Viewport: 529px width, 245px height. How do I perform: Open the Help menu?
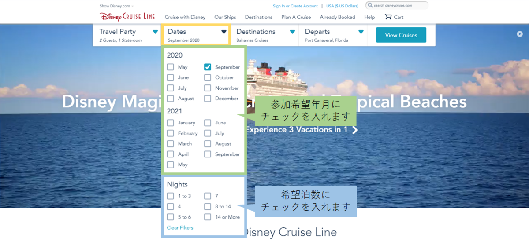click(369, 17)
